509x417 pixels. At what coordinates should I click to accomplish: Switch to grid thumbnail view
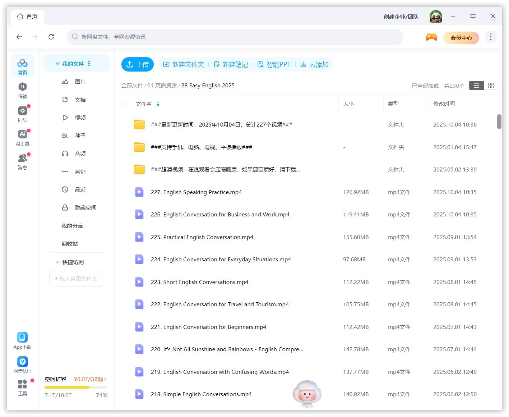[x=491, y=86]
